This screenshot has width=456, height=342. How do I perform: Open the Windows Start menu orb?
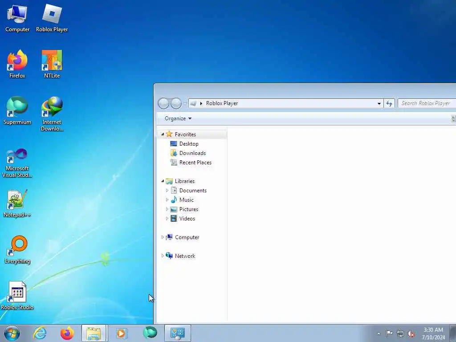(12, 333)
